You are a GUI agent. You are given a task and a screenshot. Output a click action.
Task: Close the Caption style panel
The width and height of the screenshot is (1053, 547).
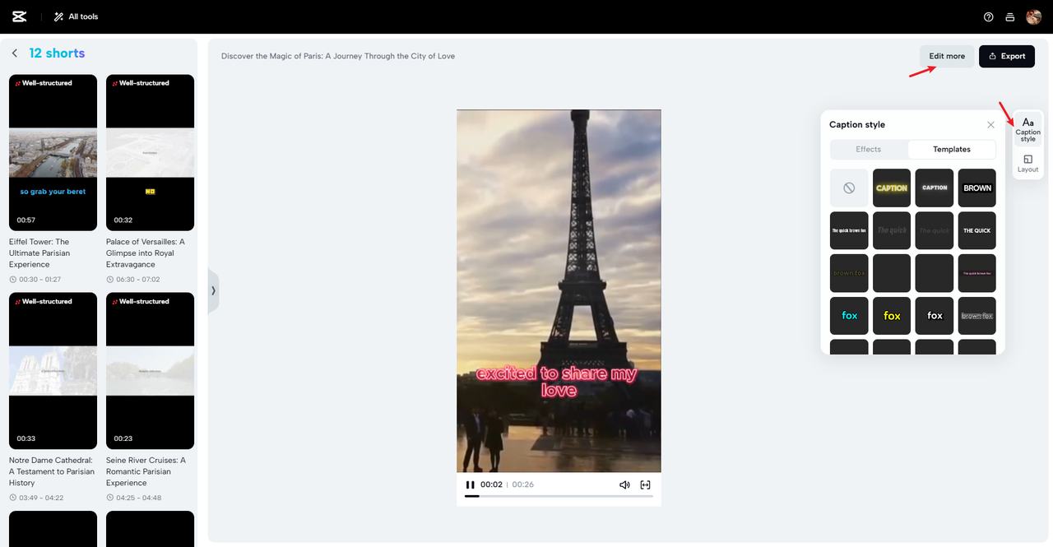[x=990, y=125]
